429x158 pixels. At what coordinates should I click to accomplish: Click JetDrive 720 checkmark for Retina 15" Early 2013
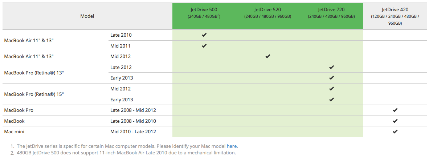331,100
